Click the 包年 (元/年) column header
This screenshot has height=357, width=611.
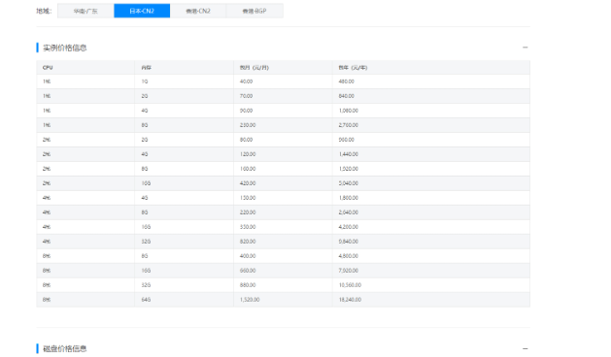(x=353, y=67)
